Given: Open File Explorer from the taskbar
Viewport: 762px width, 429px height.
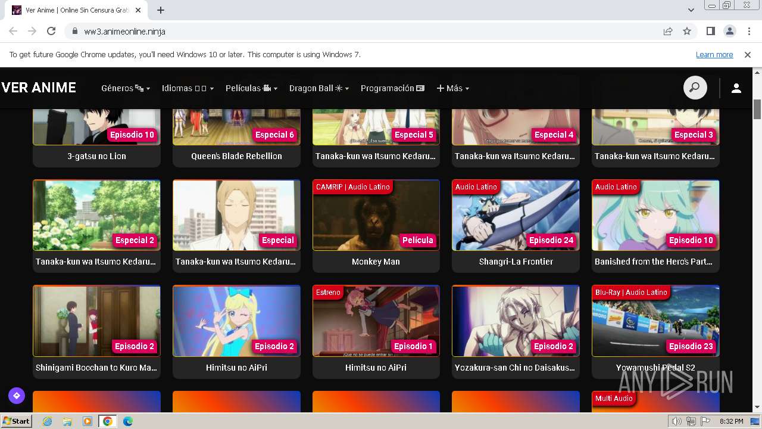Looking at the screenshot, I should [x=67, y=421].
